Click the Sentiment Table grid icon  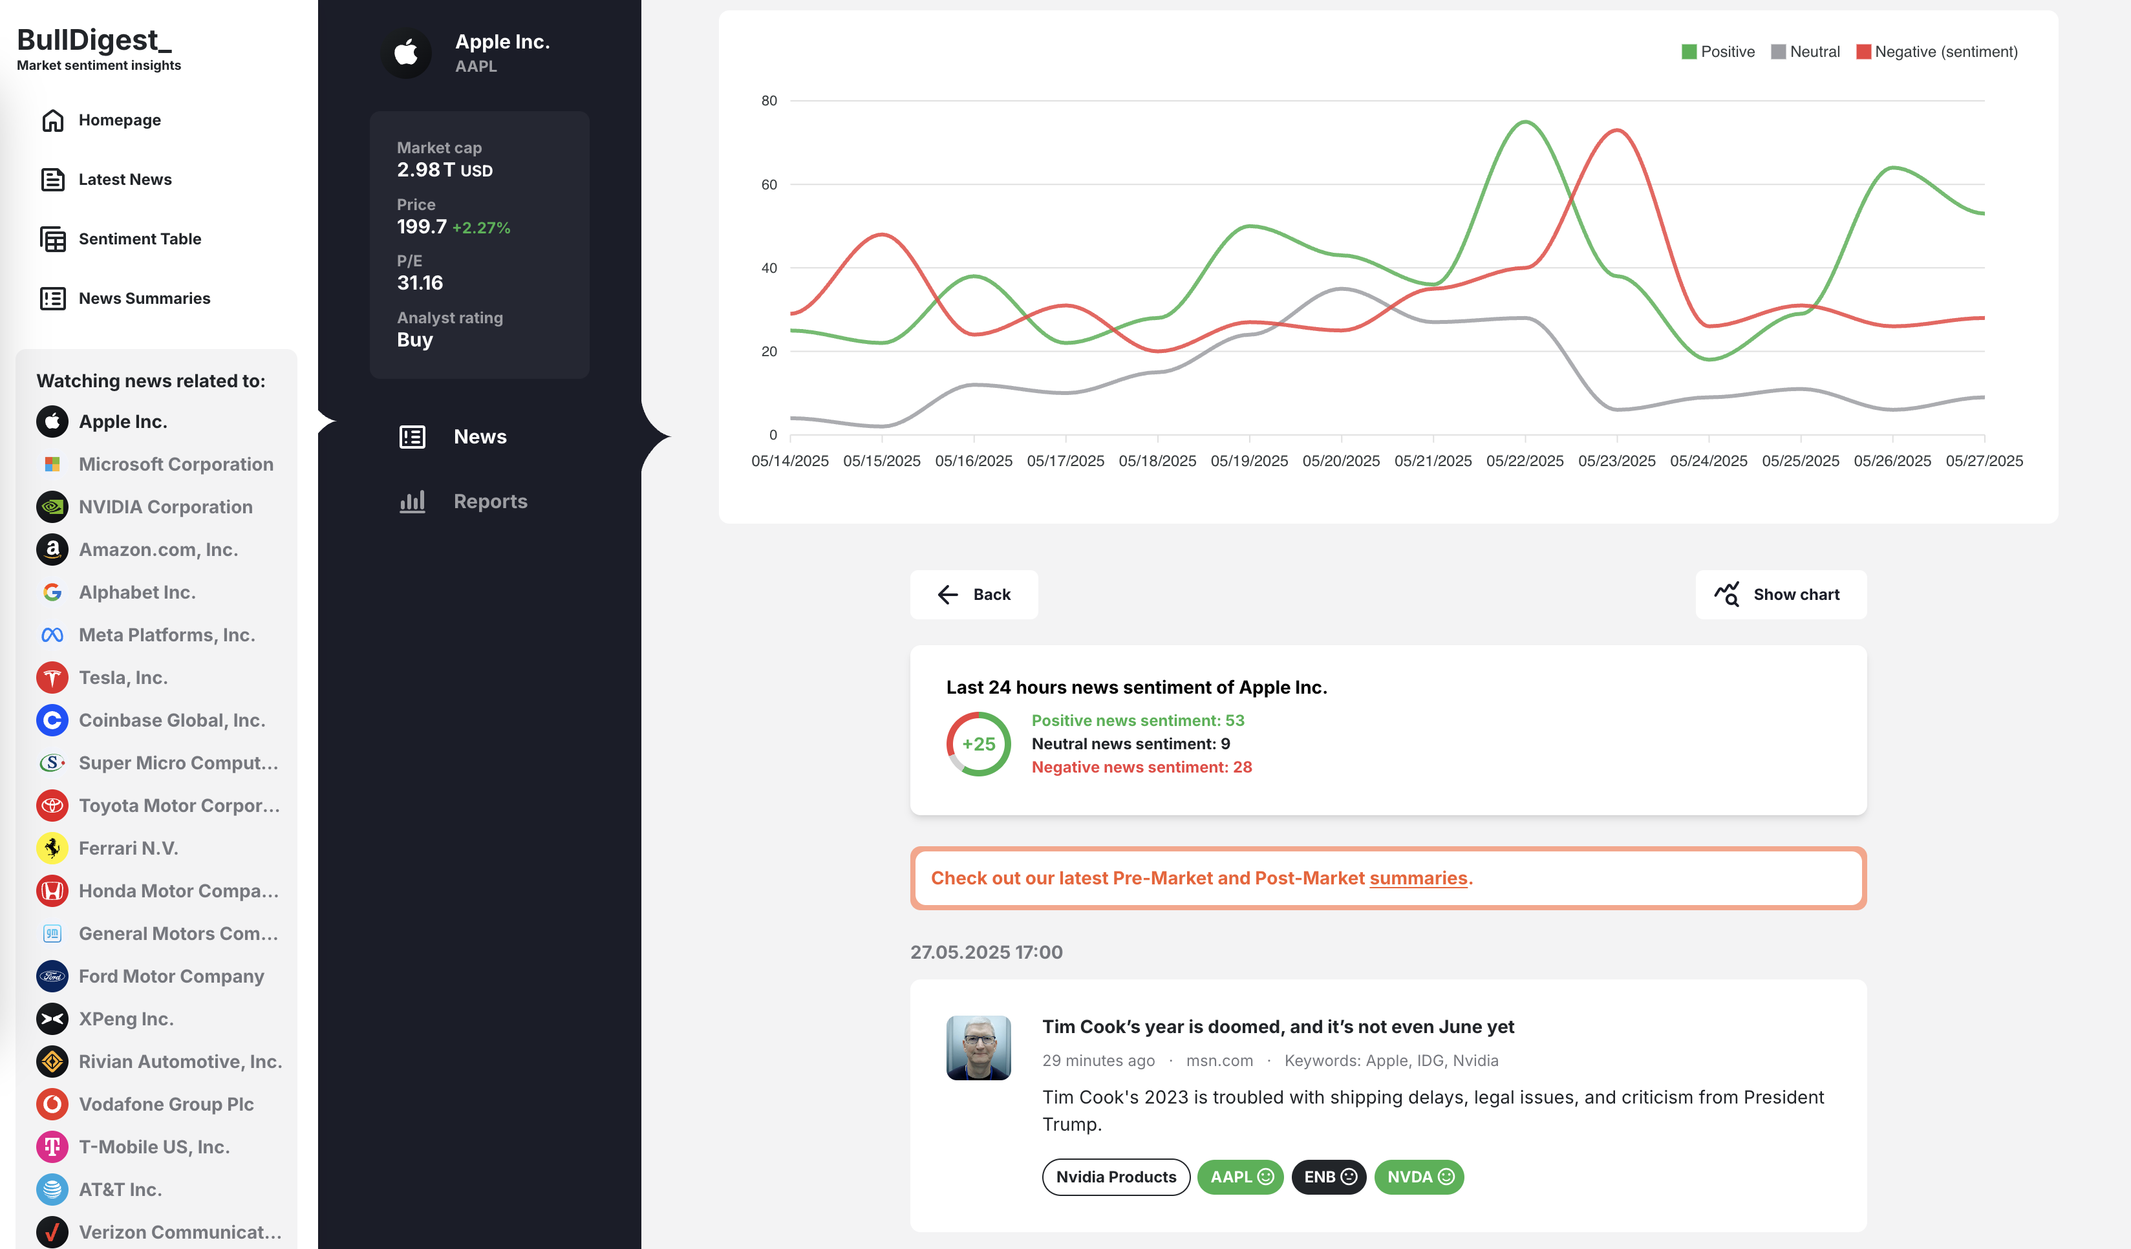click(52, 239)
